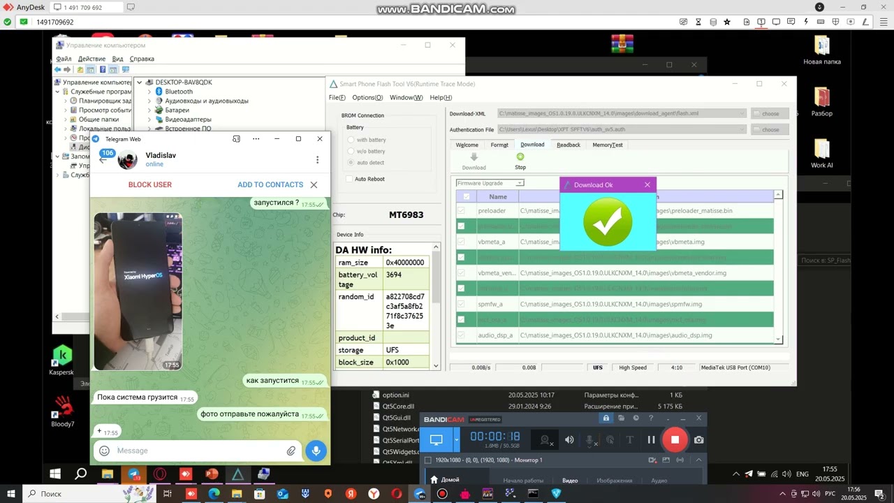Collapse the DESKTOP-BAV8QDK tree node

140,82
